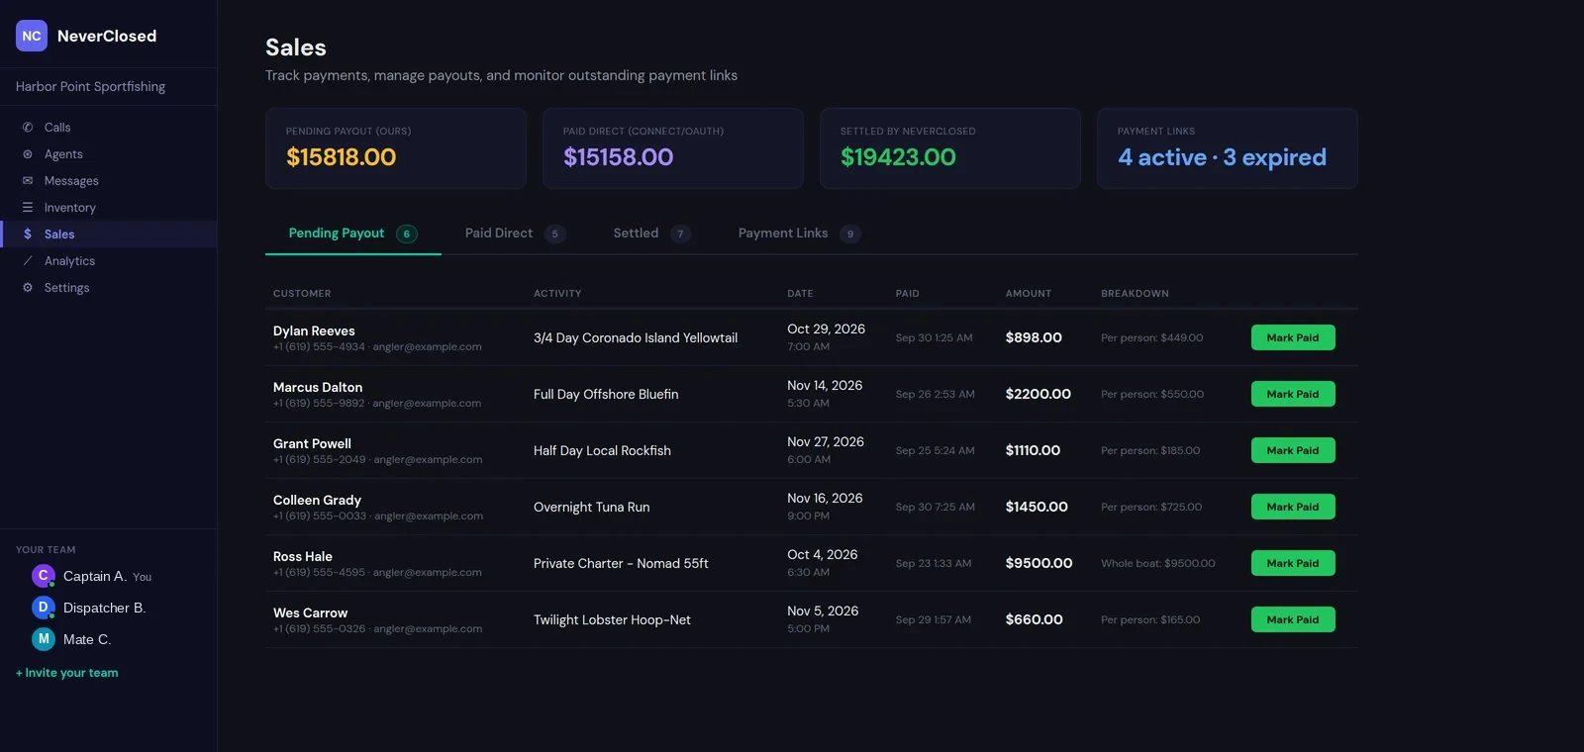Select the Pending Payout tab

[352, 234]
